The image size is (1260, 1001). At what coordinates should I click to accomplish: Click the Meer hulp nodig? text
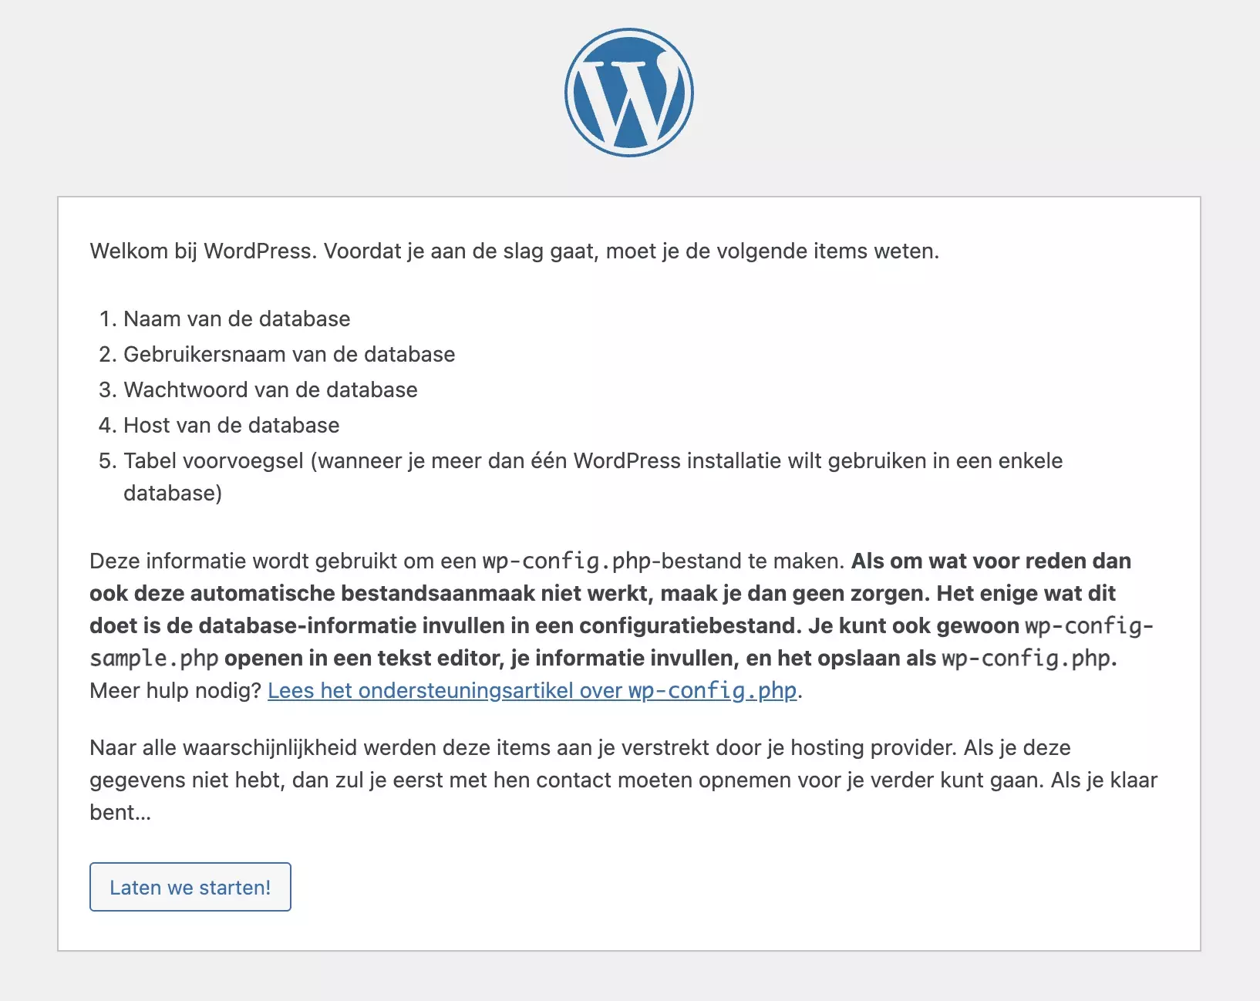[x=177, y=690]
